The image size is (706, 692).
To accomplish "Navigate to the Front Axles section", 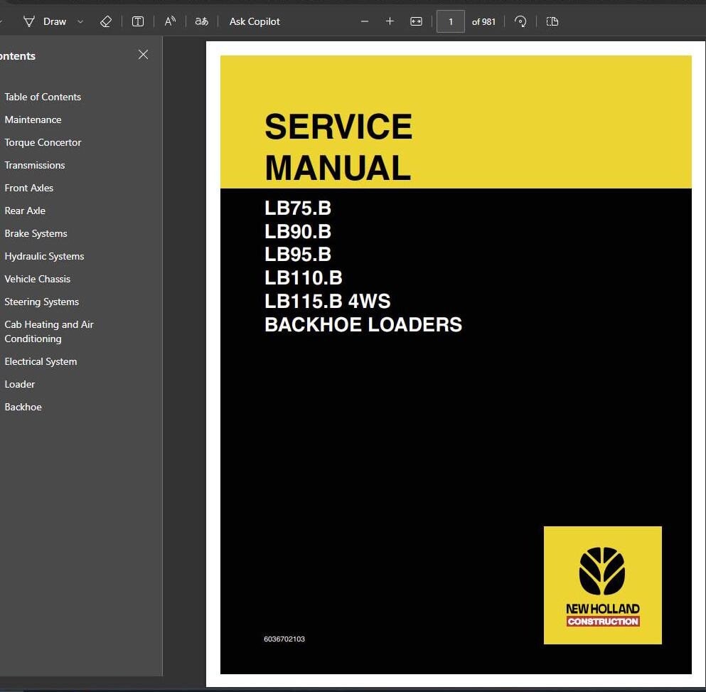I will [x=29, y=188].
